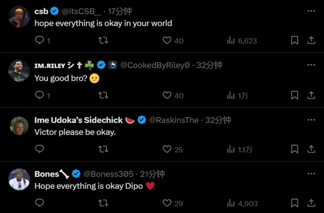The image size is (324, 213).
Task: Like the "You good bro?" tweet
Action: (x=167, y=95)
